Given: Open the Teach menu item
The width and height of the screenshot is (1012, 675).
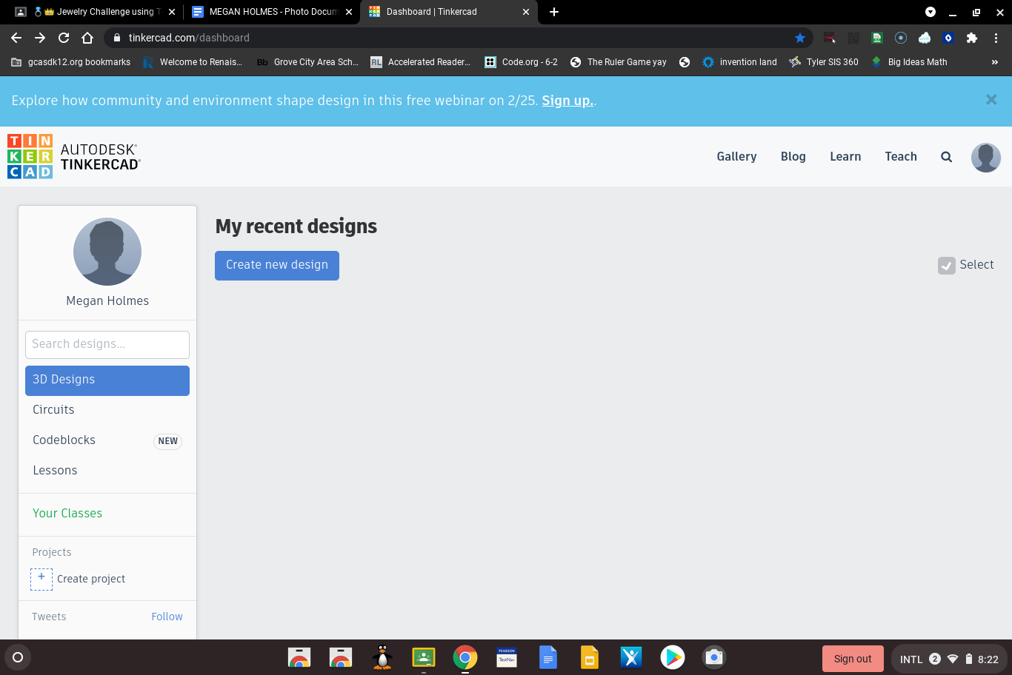Looking at the screenshot, I should (901, 156).
